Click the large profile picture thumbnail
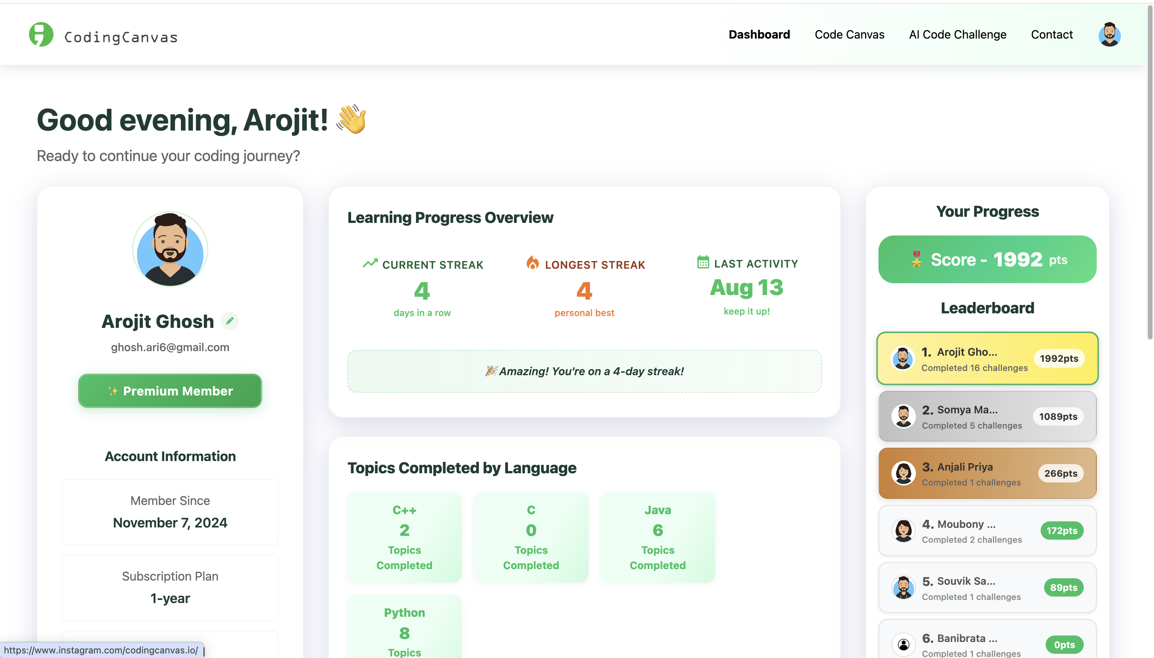 pos(170,249)
